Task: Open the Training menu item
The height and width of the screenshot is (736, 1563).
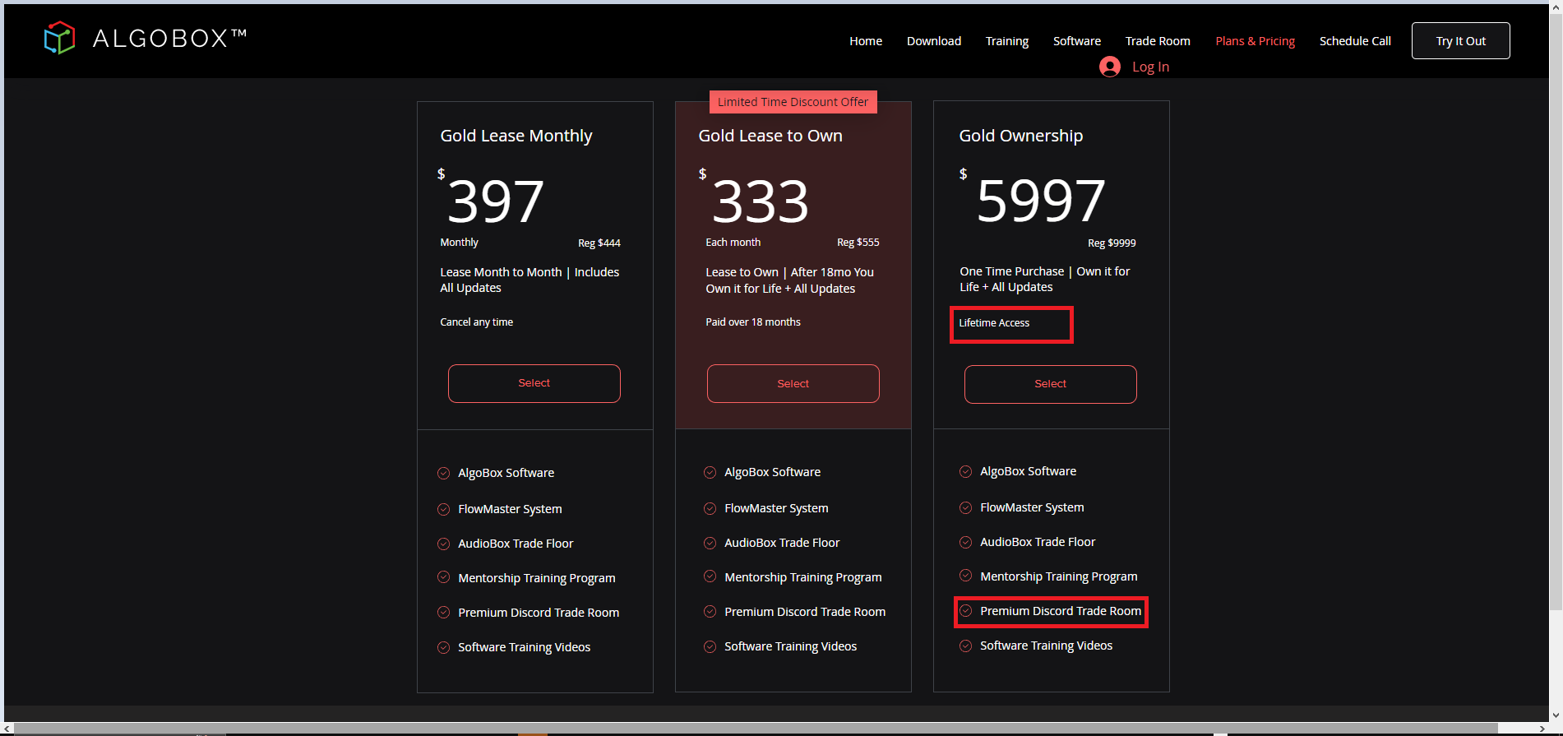Action: (x=1007, y=41)
